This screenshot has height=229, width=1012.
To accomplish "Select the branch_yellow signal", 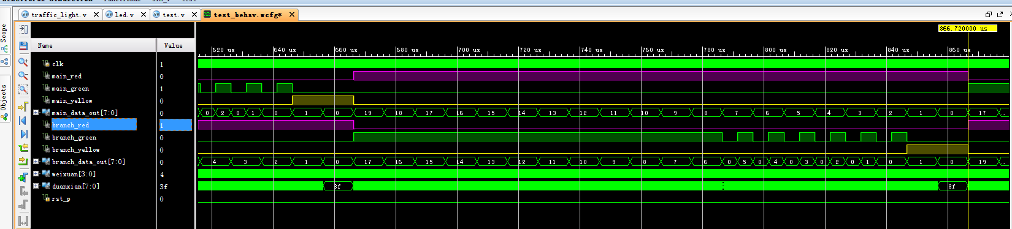I will (75, 149).
